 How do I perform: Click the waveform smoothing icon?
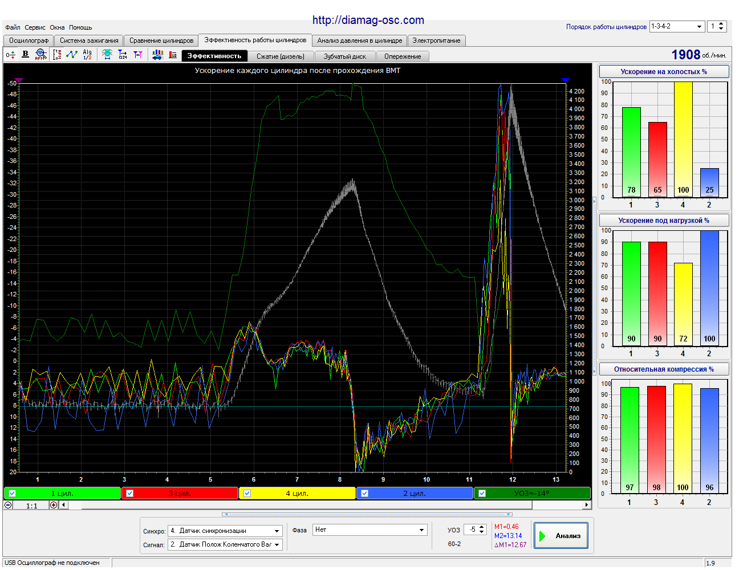pos(107,54)
